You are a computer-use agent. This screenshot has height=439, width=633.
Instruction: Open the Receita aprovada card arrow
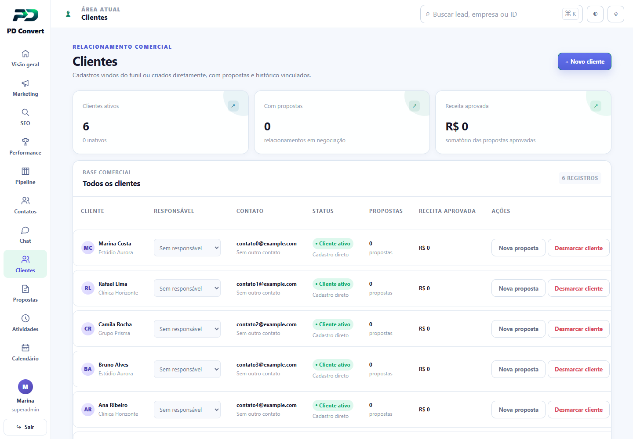coord(596,106)
